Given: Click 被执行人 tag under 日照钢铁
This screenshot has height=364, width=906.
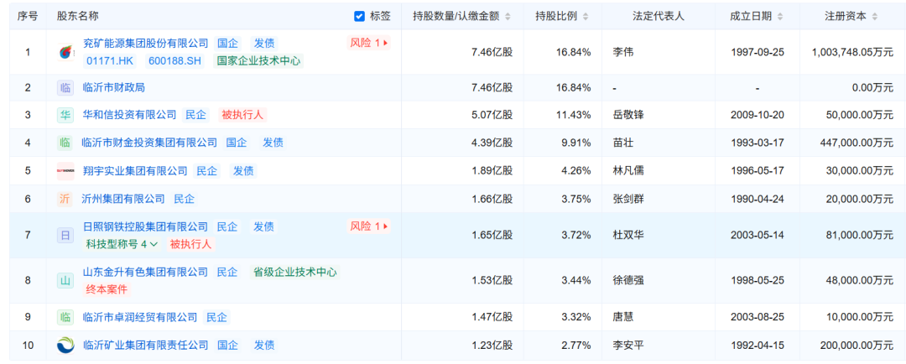Looking at the screenshot, I should [x=190, y=244].
